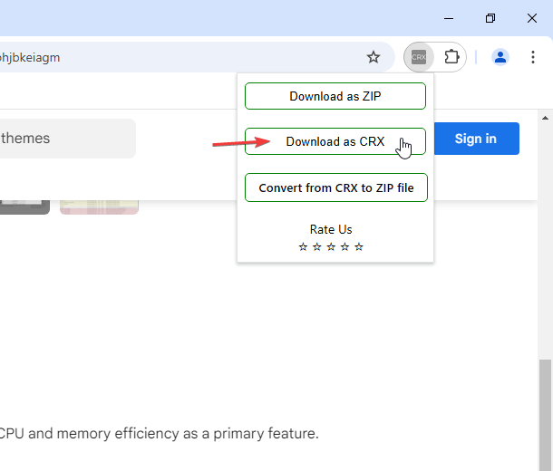Open Chrome's three-dot menu
The height and width of the screenshot is (471, 553).
[532, 57]
